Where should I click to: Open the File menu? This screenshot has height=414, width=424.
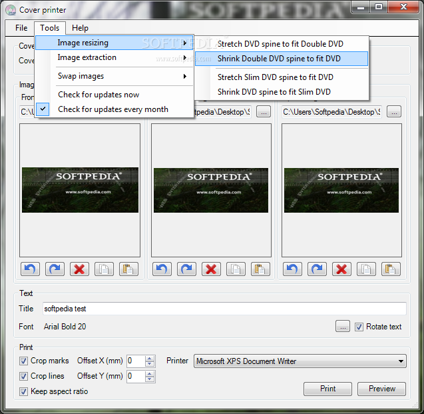[21, 28]
